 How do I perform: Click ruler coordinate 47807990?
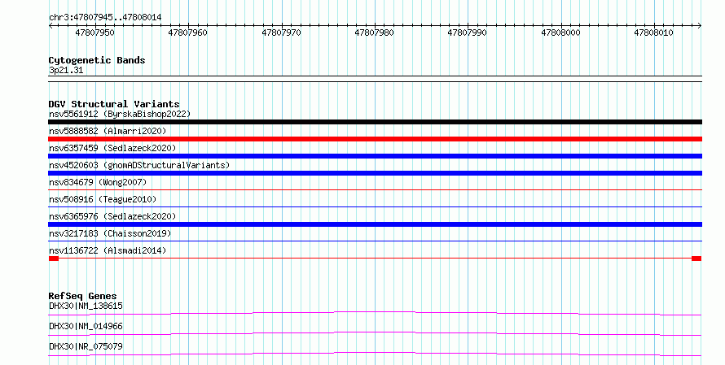pyautogui.click(x=467, y=33)
